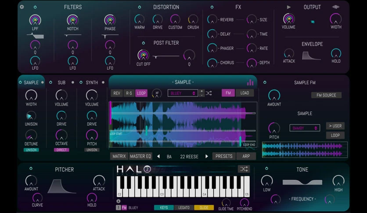Click the sample randomize shuffle icon
Image resolution: width=367 pixels, height=213 pixels.
pos(209,93)
